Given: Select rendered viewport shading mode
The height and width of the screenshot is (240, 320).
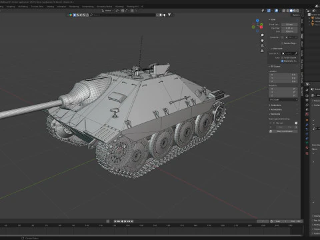Looking at the screenshot, I should [x=298, y=11].
